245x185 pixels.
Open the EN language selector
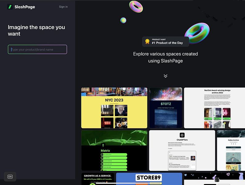[10, 177]
